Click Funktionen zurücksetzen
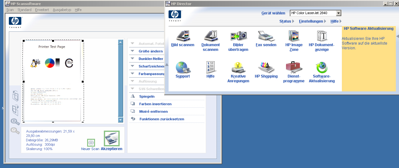 point(162,119)
